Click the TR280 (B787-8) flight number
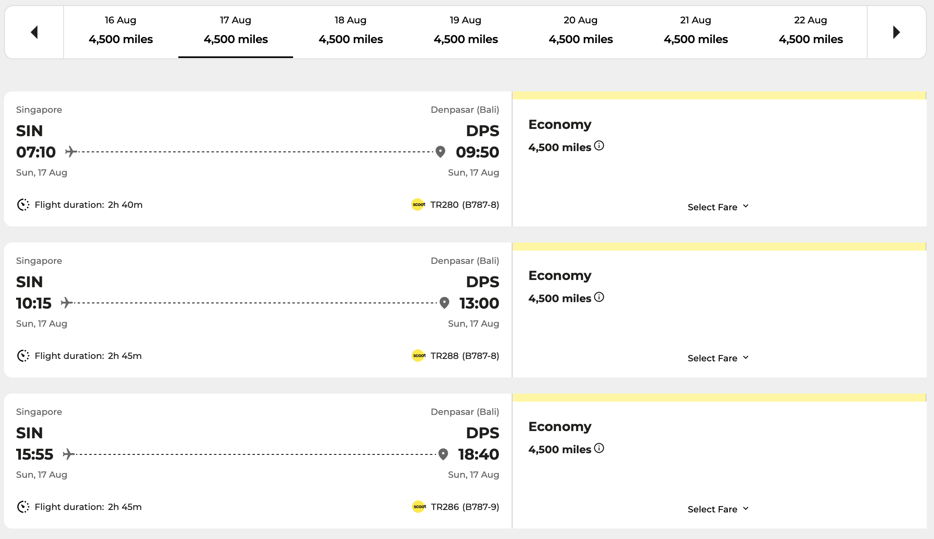 [x=465, y=205]
